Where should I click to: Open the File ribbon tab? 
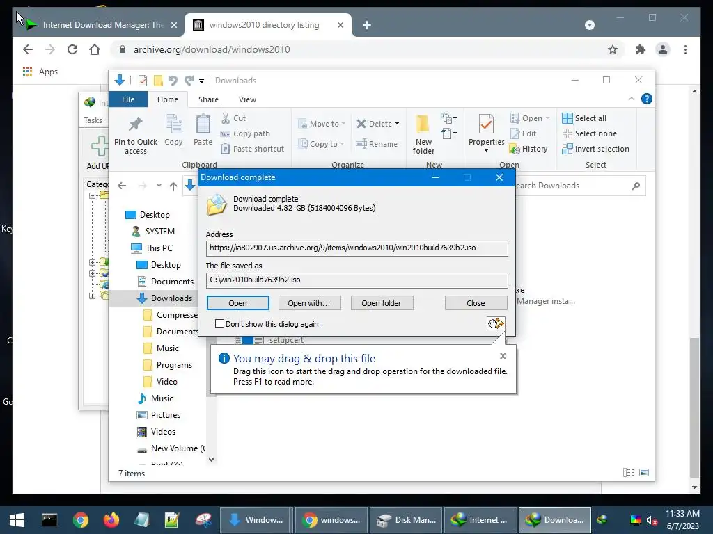128,99
